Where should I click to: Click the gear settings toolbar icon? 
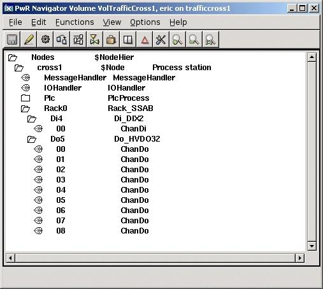tap(45, 40)
